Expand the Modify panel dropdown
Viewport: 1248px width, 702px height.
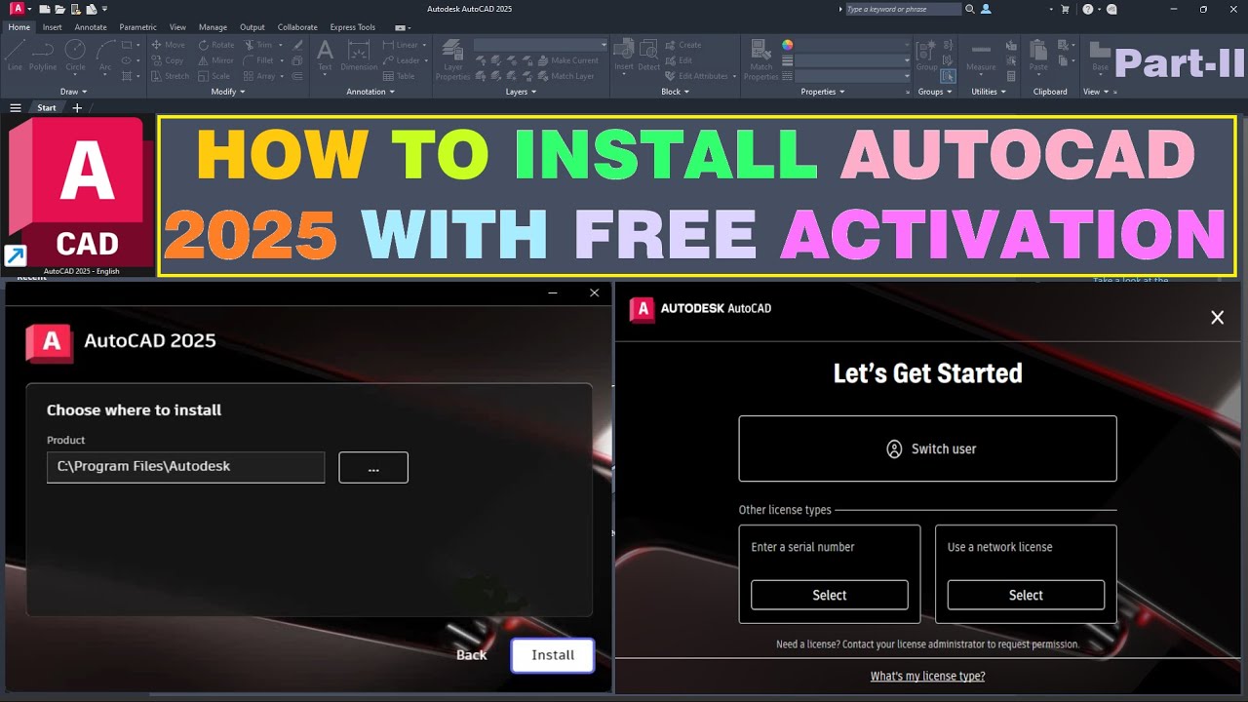tap(228, 92)
